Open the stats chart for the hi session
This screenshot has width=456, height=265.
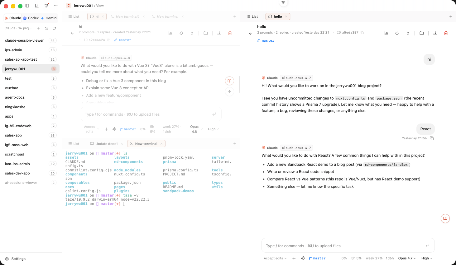point(170,33)
